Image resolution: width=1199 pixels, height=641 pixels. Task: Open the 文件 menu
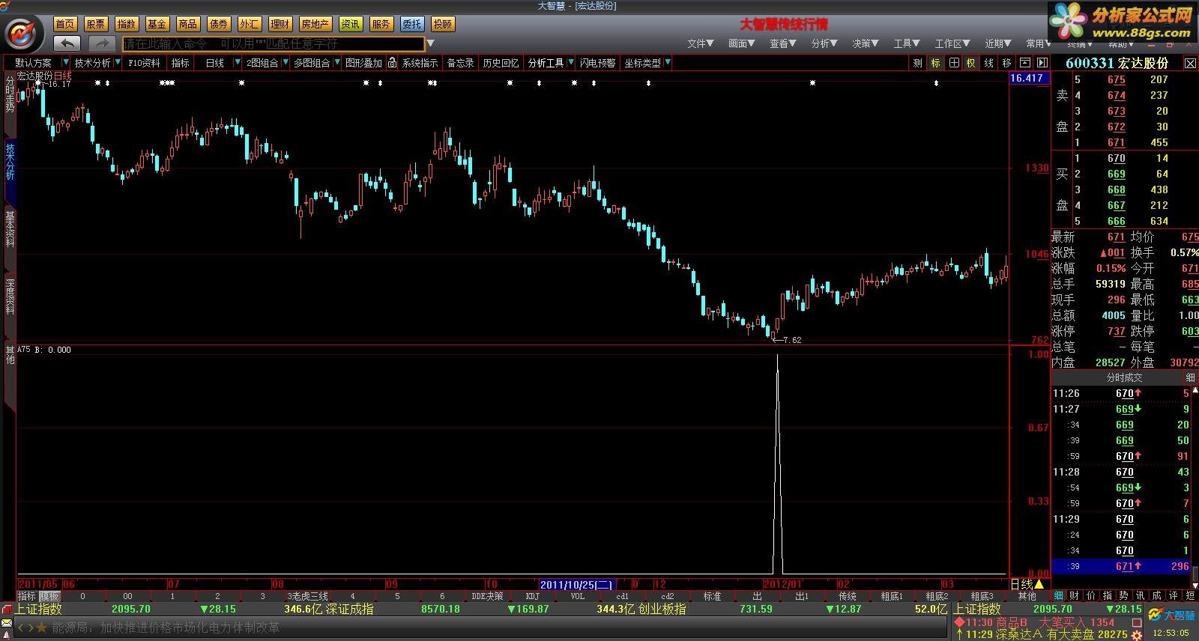tap(701, 43)
